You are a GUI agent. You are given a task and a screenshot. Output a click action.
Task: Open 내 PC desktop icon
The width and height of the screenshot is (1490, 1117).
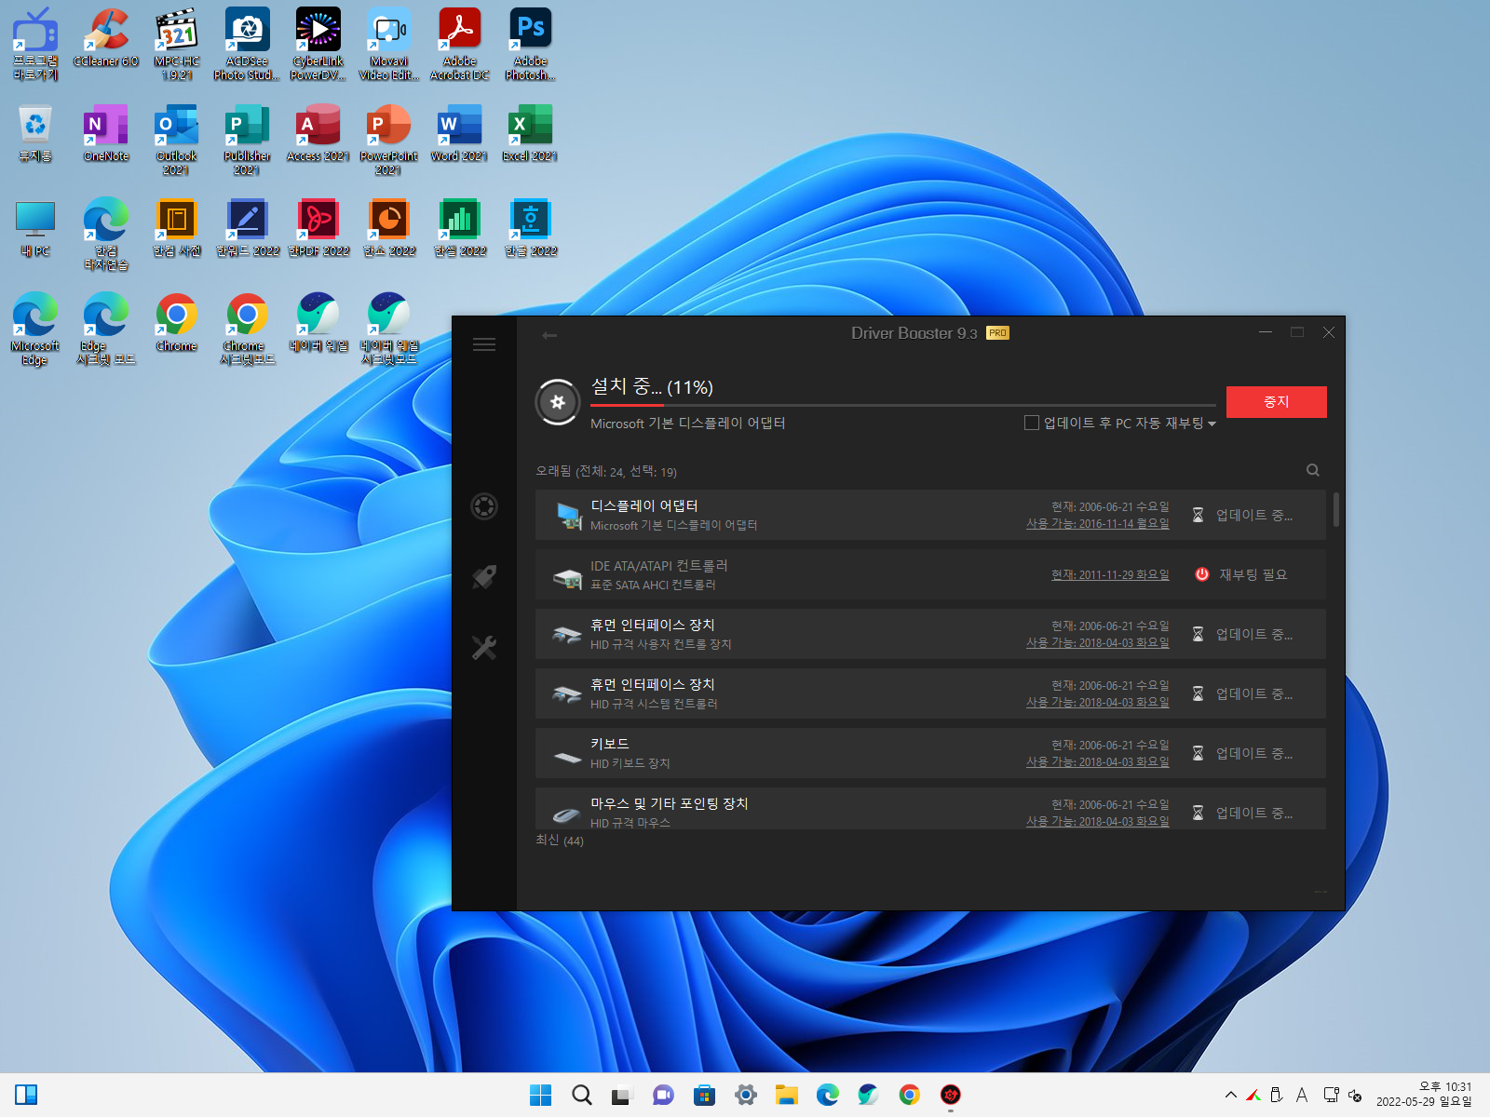[35, 228]
